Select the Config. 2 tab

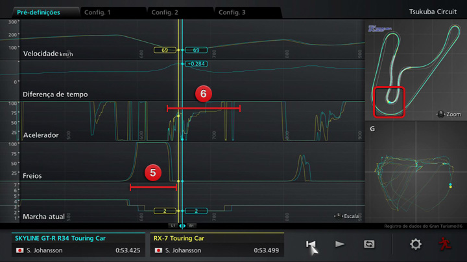pyautogui.click(x=165, y=12)
